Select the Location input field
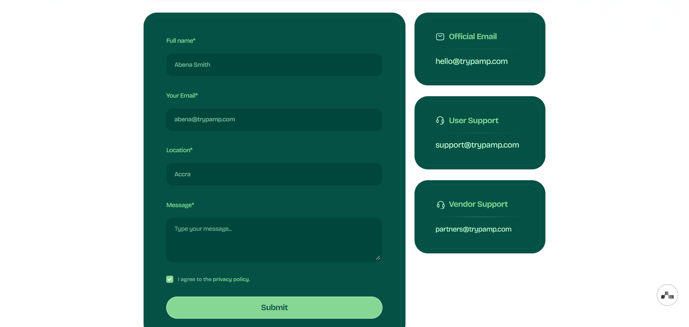The image size is (689, 327). 274,174
